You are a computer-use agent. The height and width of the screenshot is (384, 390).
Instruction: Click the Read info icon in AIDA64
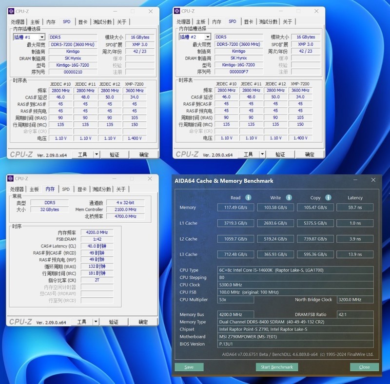point(248,198)
